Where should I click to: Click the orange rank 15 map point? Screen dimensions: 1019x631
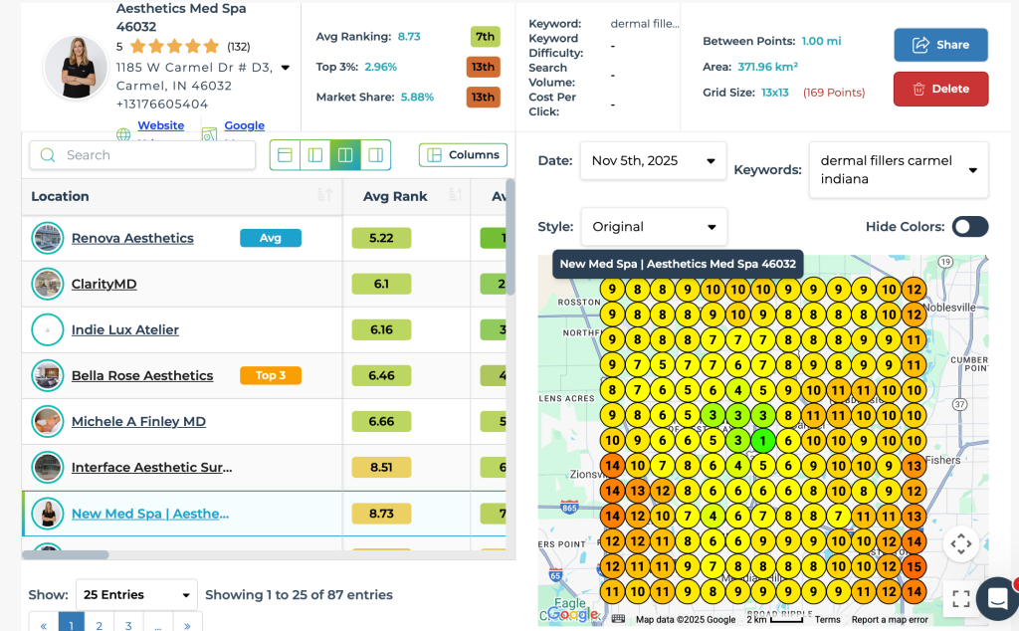(914, 566)
